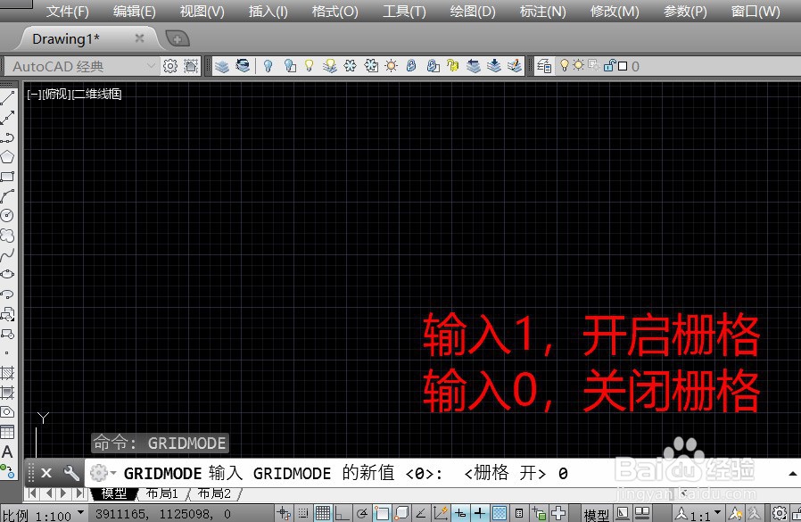Select the Ellipse tool
Viewport: 801px width, 522px height.
pyautogui.click(x=7, y=274)
